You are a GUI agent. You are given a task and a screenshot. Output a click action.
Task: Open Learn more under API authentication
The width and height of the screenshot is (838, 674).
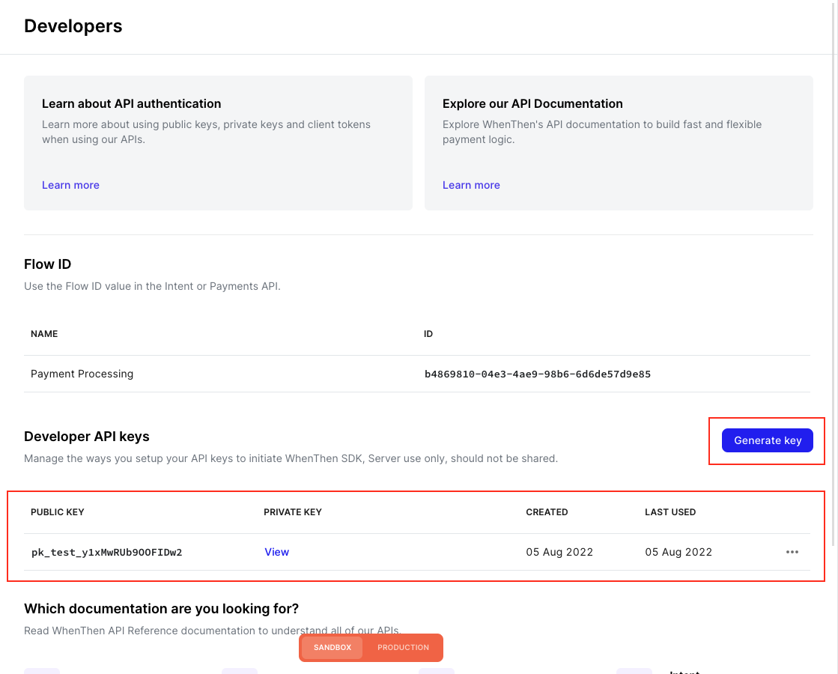(70, 185)
